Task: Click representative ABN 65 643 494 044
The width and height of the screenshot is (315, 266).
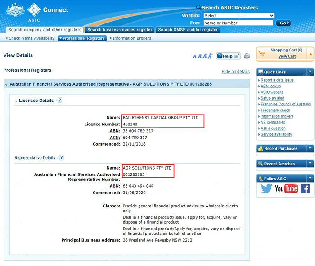Action: pyautogui.click(x=138, y=186)
